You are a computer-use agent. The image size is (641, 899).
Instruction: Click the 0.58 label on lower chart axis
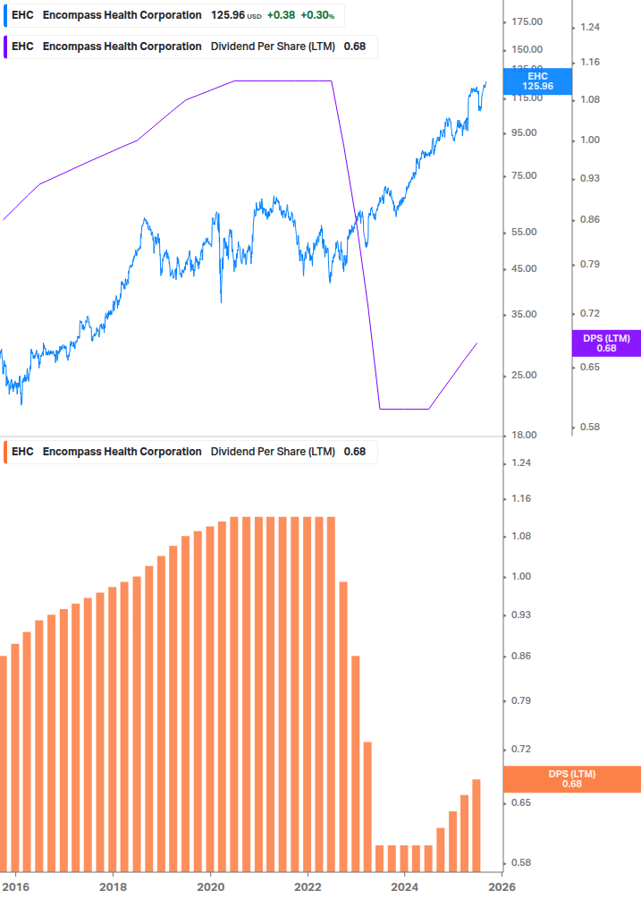click(x=520, y=862)
